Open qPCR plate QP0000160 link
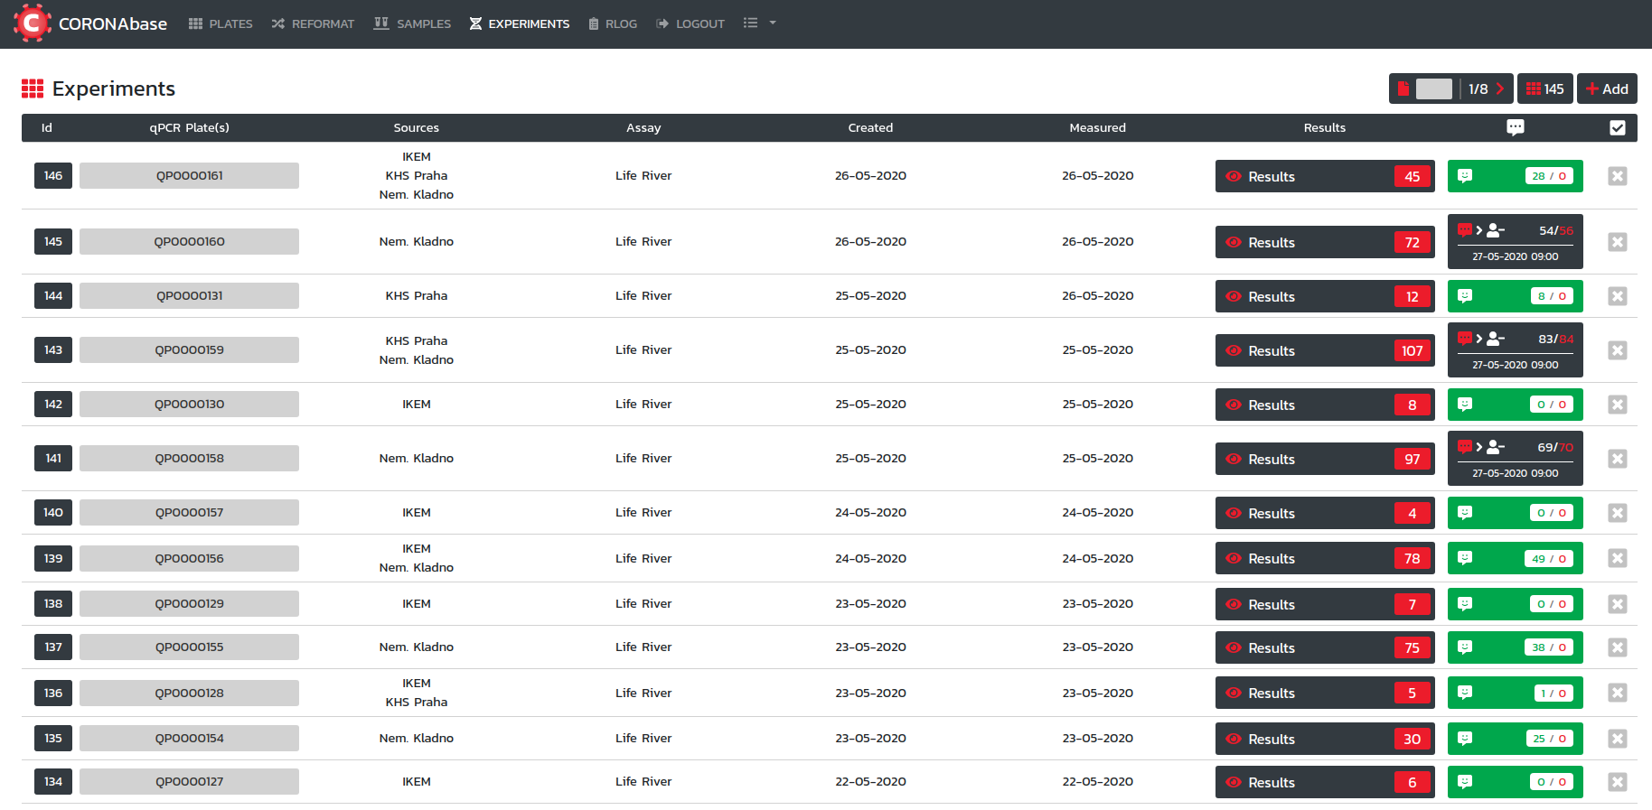Viewport: 1652px width, 810px height. (189, 242)
